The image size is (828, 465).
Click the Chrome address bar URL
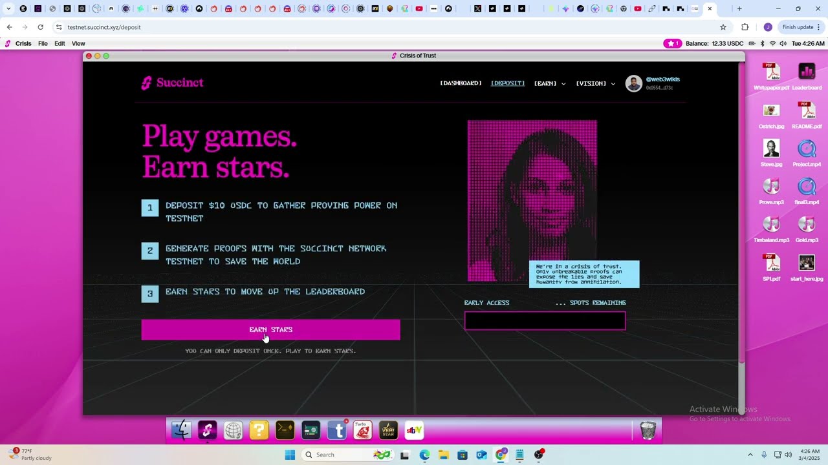pyautogui.click(x=104, y=27)
